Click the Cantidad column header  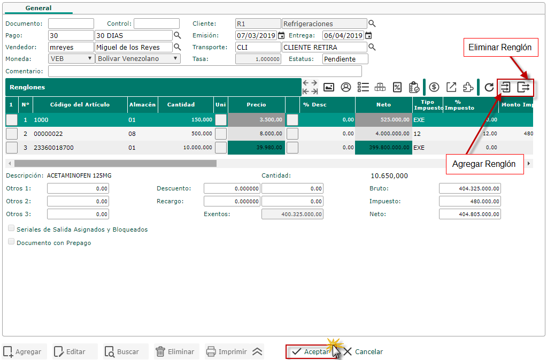point(180,105)
